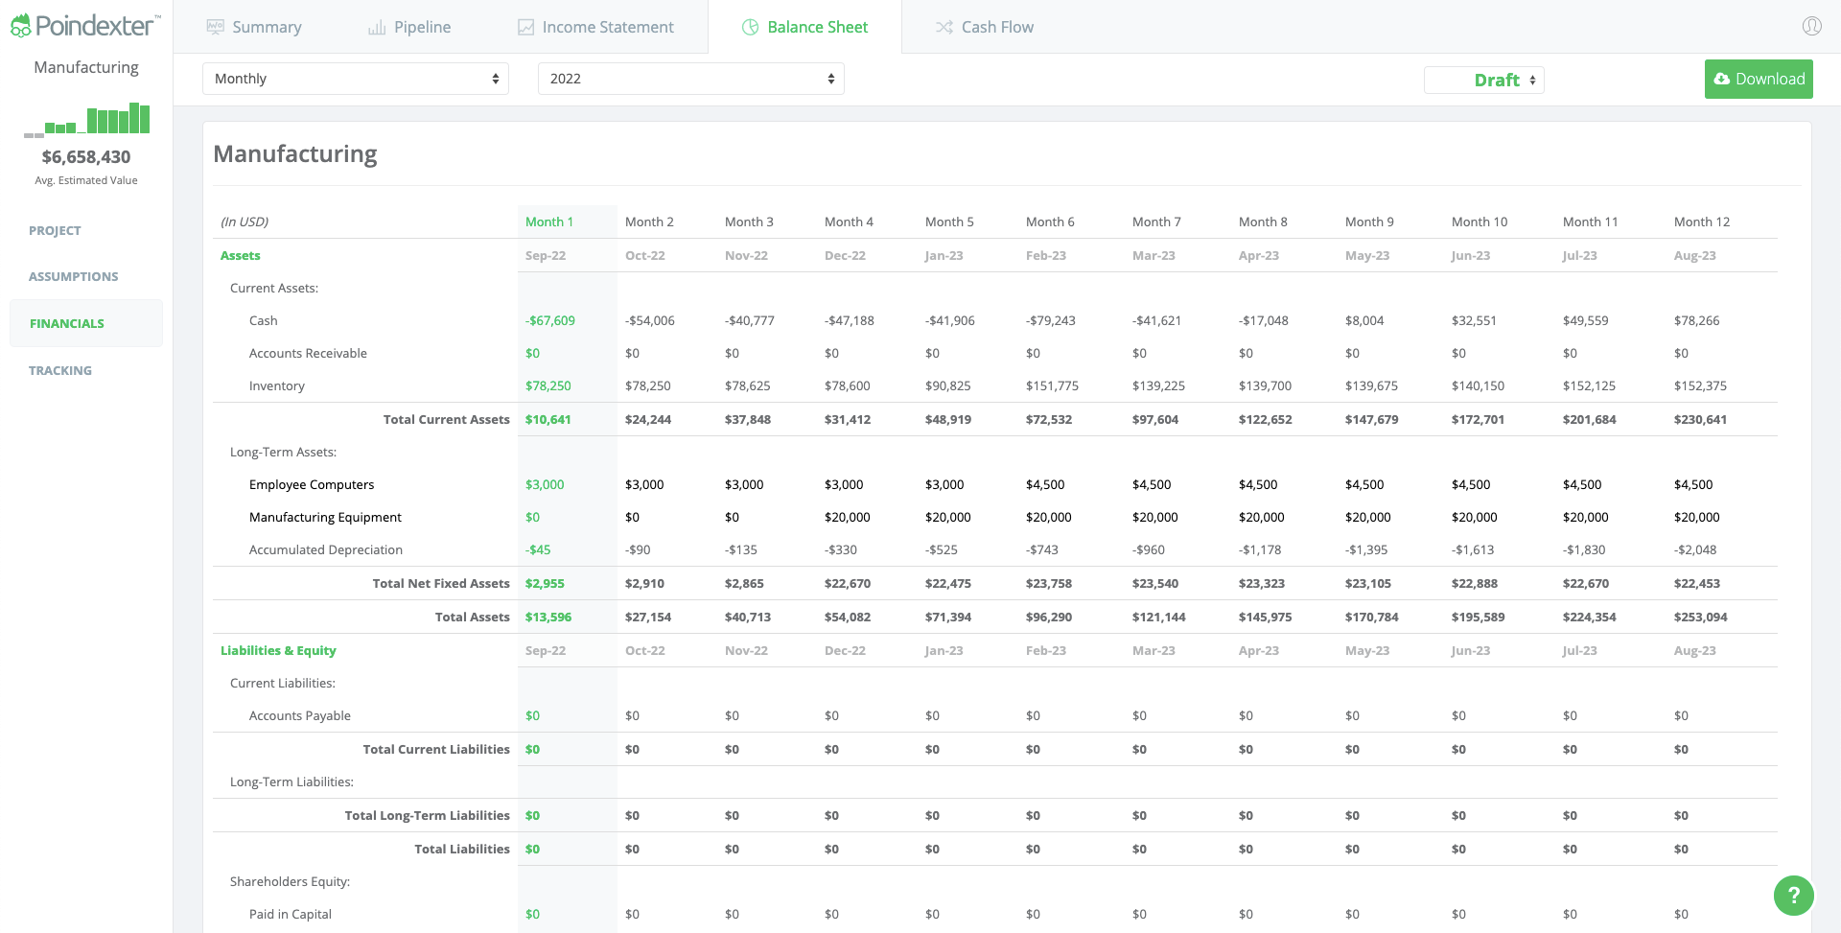Open the 2022 year dropdown
The width and height of the screenshot is (1841, 933).
click(x=691, y=79)
